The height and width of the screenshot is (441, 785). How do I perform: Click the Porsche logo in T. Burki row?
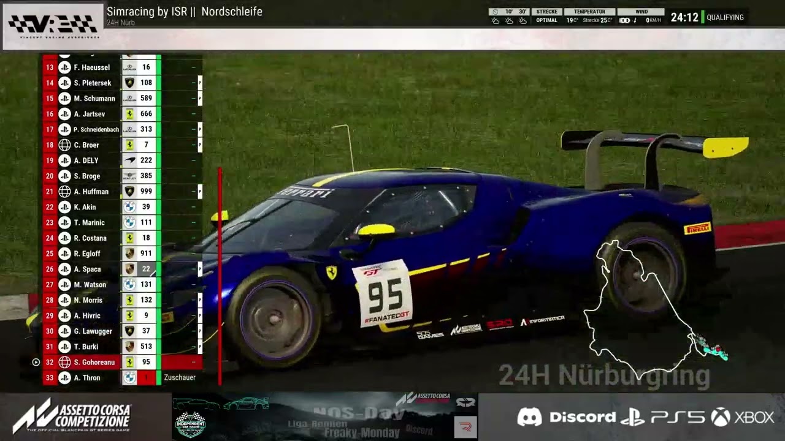click(x=129, y=347)
